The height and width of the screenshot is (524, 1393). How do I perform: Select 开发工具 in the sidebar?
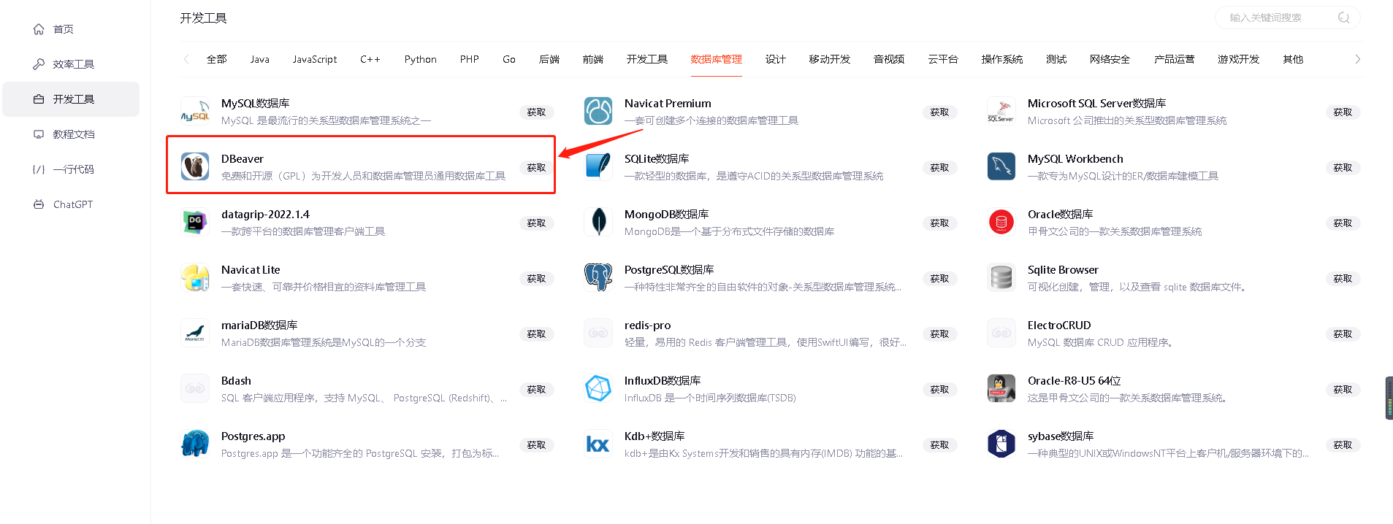71,99
